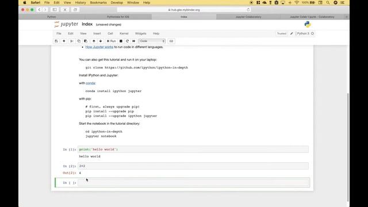This screenshot has height=207, width=368.
Task: Open Jupyter Edit menu
Action: coord(71,33)
